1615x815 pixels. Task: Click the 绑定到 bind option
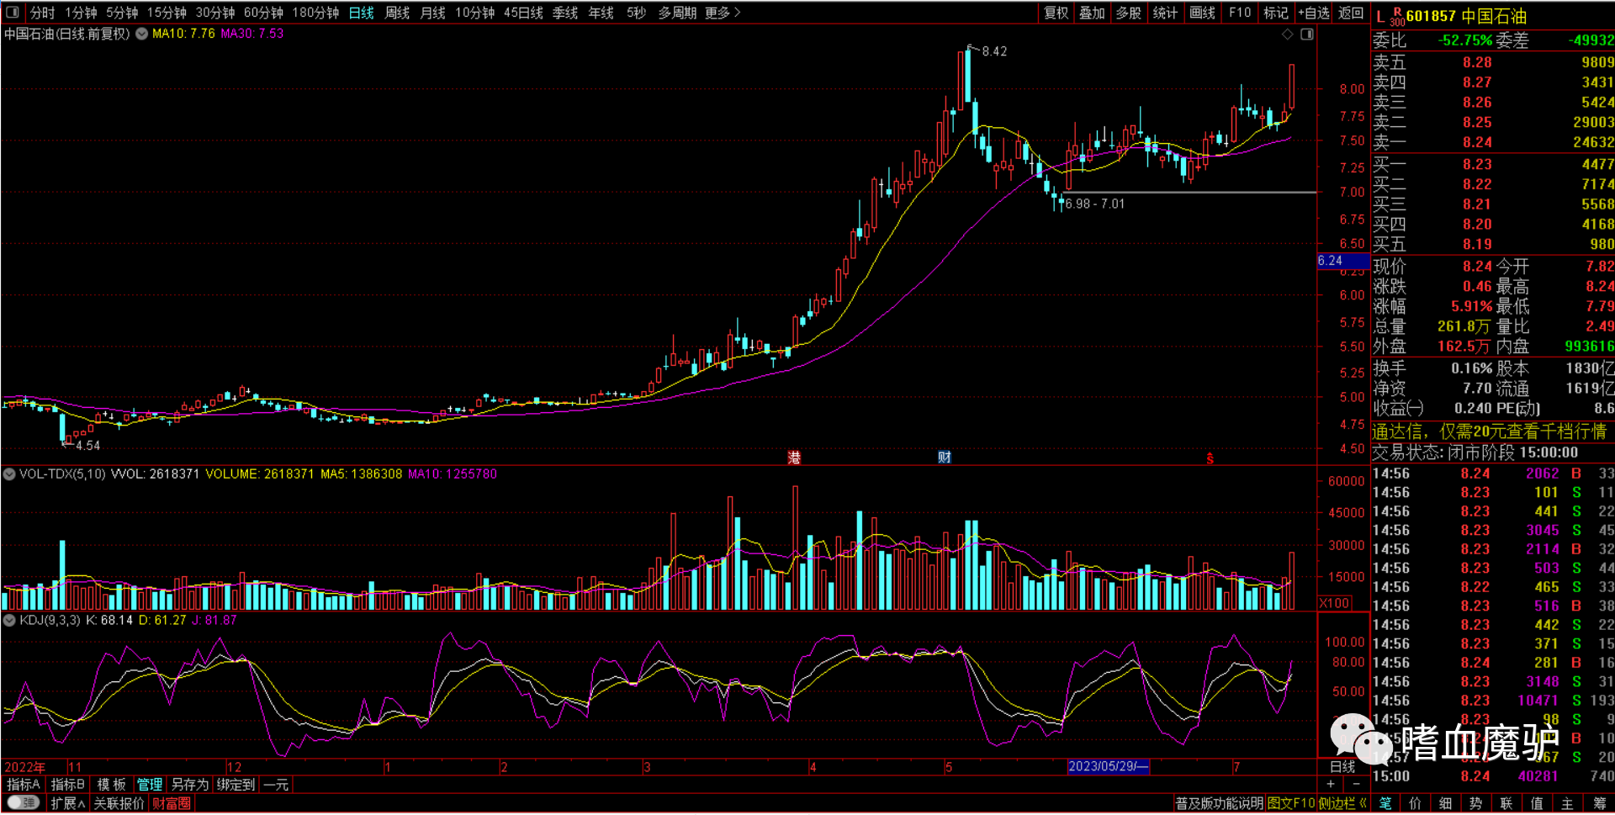(x=236, y=785)
